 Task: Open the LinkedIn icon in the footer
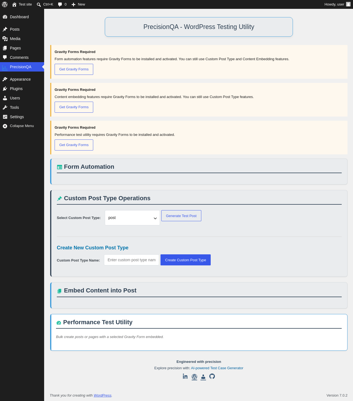[185, 376]
